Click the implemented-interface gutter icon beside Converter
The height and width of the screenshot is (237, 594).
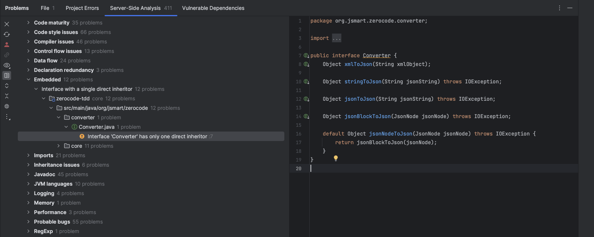(306, 56)
